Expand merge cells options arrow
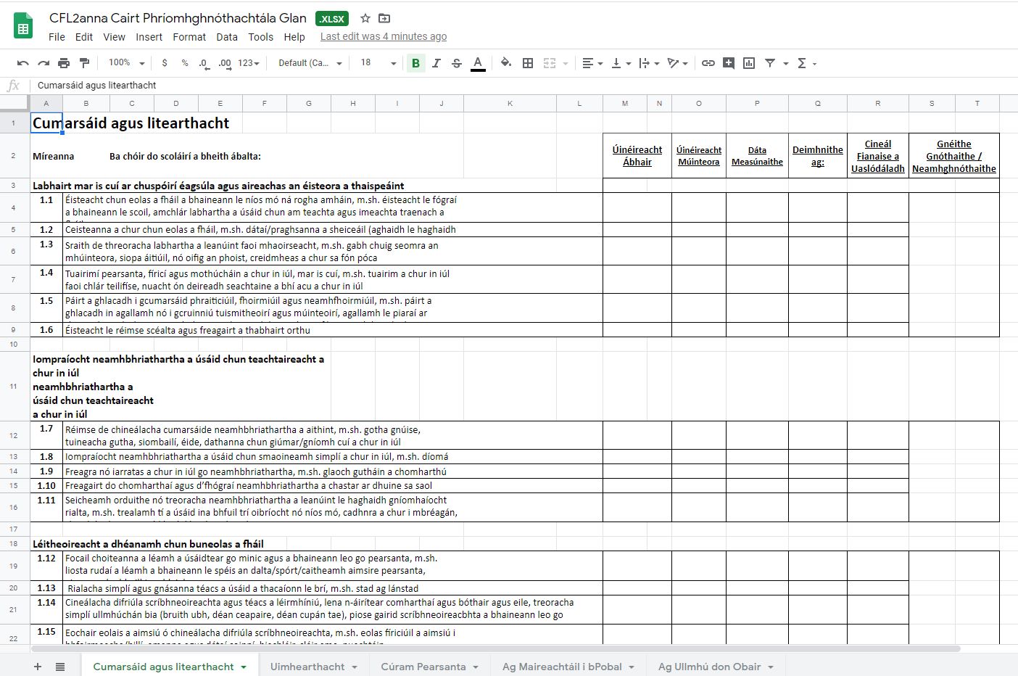The height and width of the screenshot is (676, 1018). (565, 63)
